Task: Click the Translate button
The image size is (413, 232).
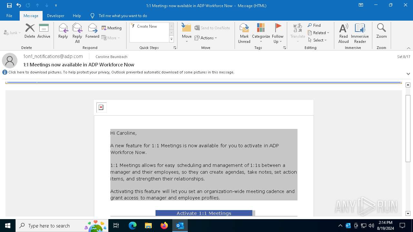Action: [297, 33]
